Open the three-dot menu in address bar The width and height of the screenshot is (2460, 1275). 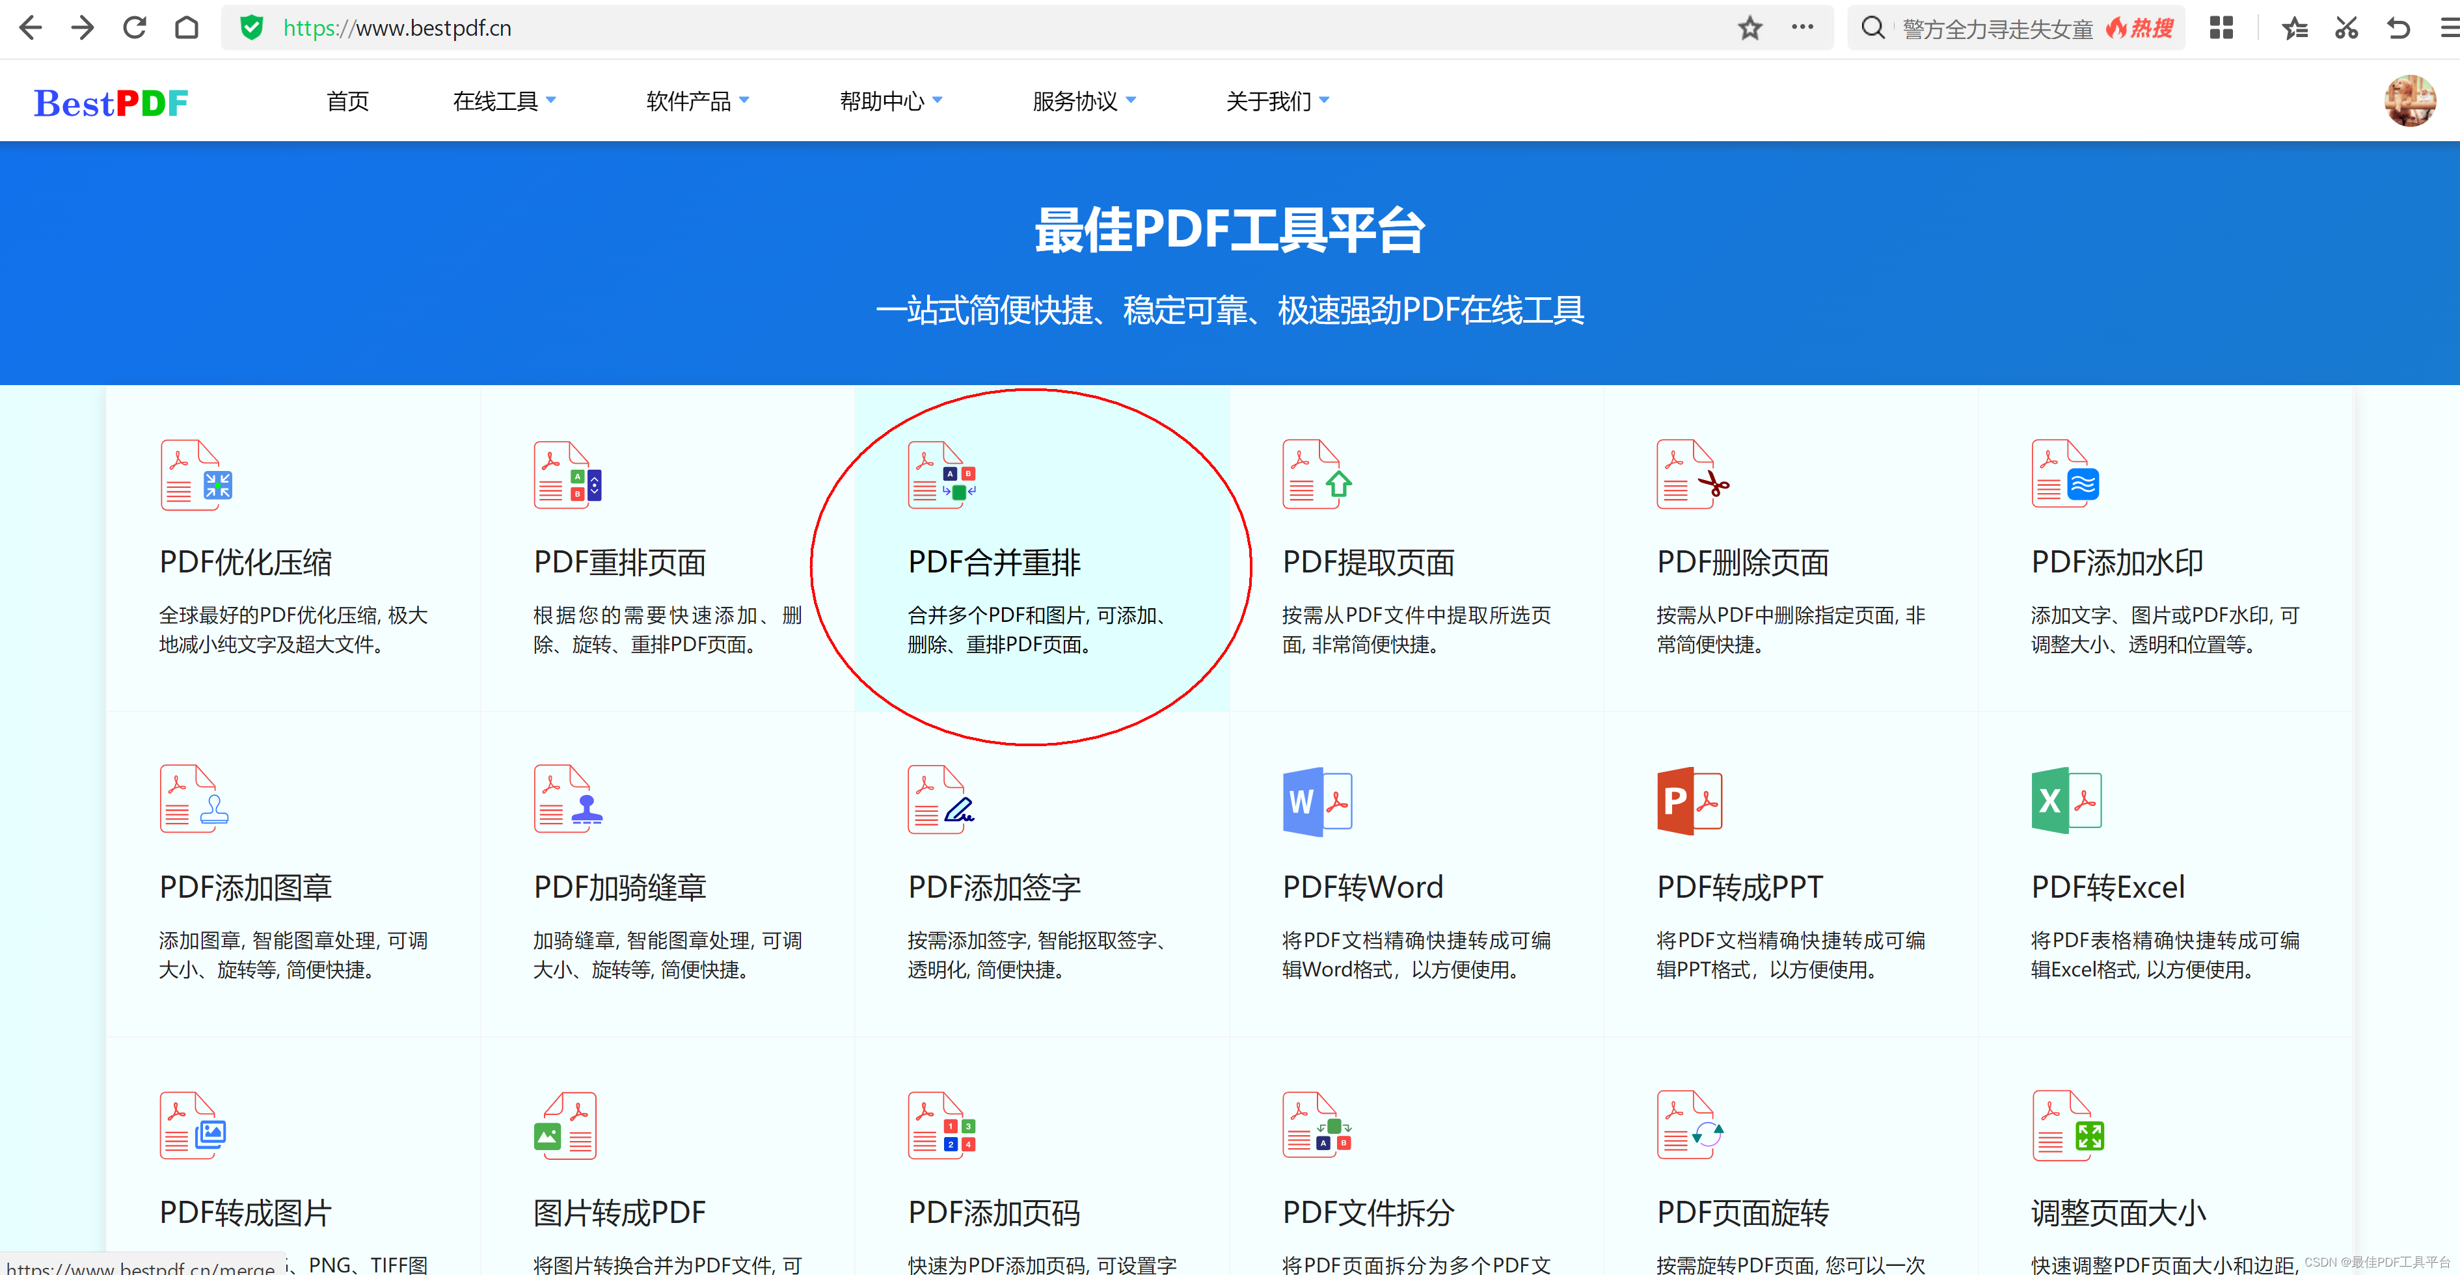click(1802, 27)
